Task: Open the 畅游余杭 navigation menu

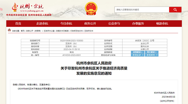Action: coord(162,24)
